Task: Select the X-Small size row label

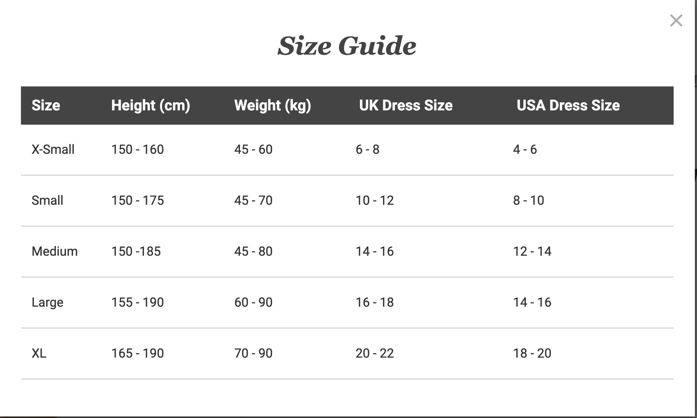Action: click(x=53, y=149)
